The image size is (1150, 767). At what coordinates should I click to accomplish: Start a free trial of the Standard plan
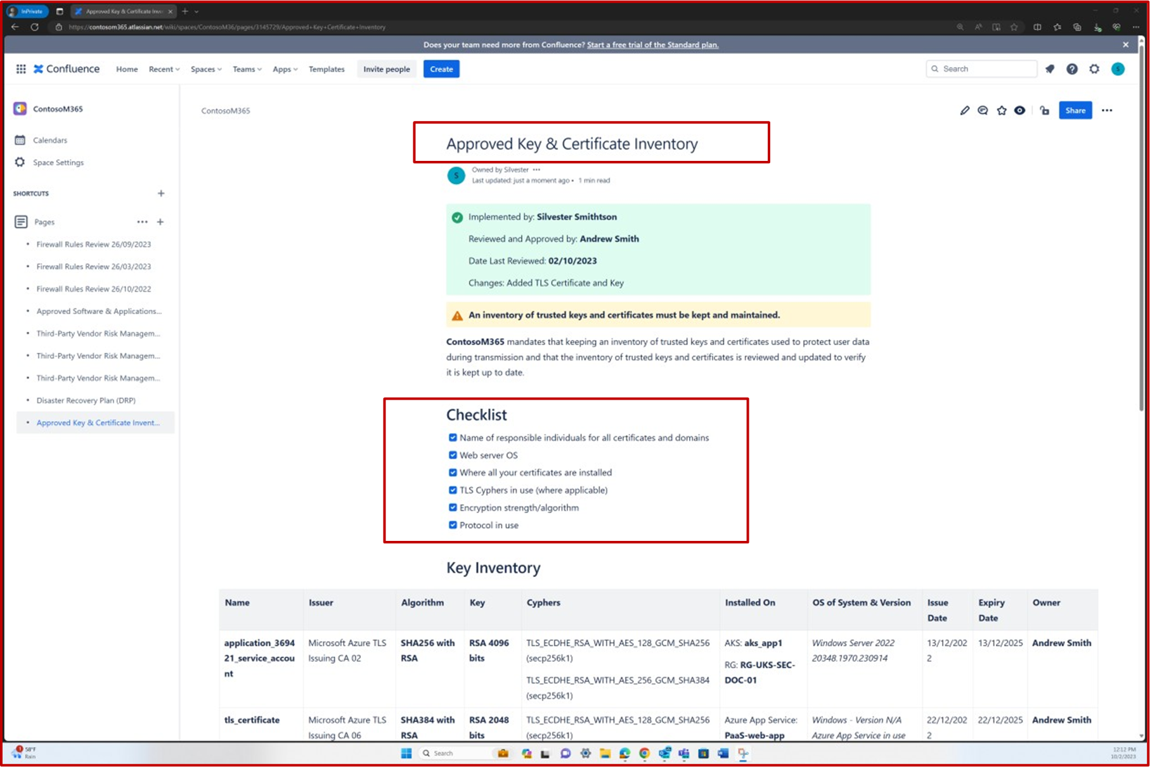coord(652,44)
